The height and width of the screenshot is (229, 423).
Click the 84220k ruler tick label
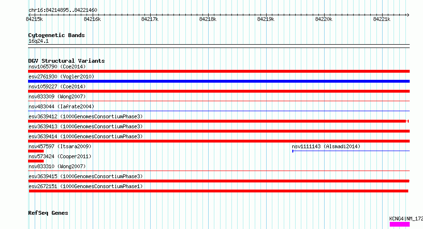324,19
